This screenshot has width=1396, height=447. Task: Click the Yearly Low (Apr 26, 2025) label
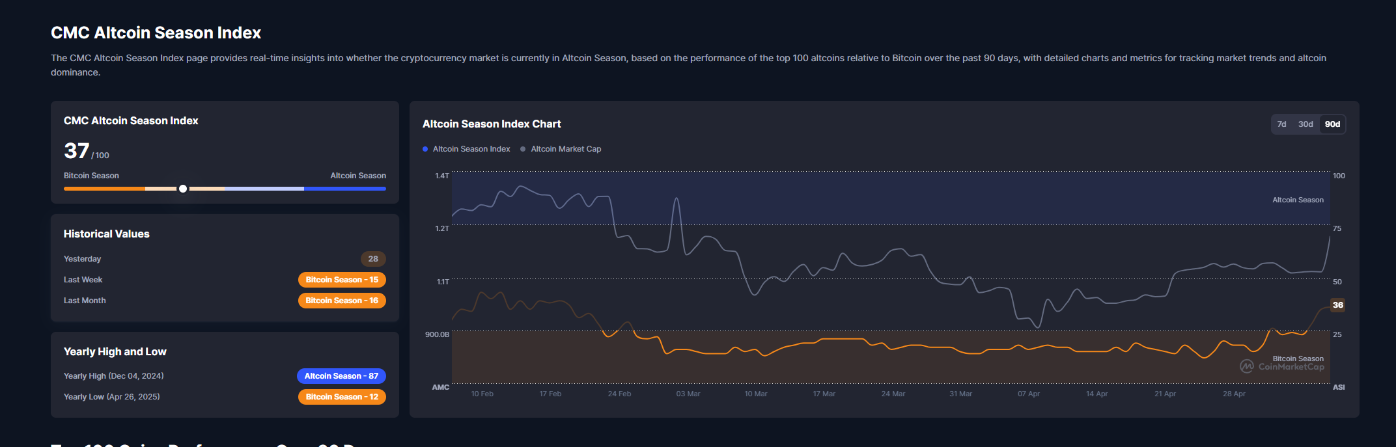tap(112, 397)
